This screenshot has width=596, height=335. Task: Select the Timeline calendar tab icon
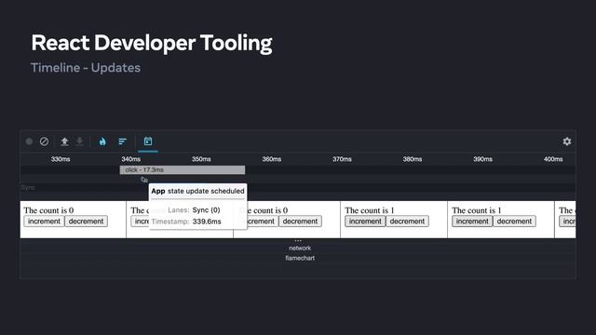tap(148, 141)
